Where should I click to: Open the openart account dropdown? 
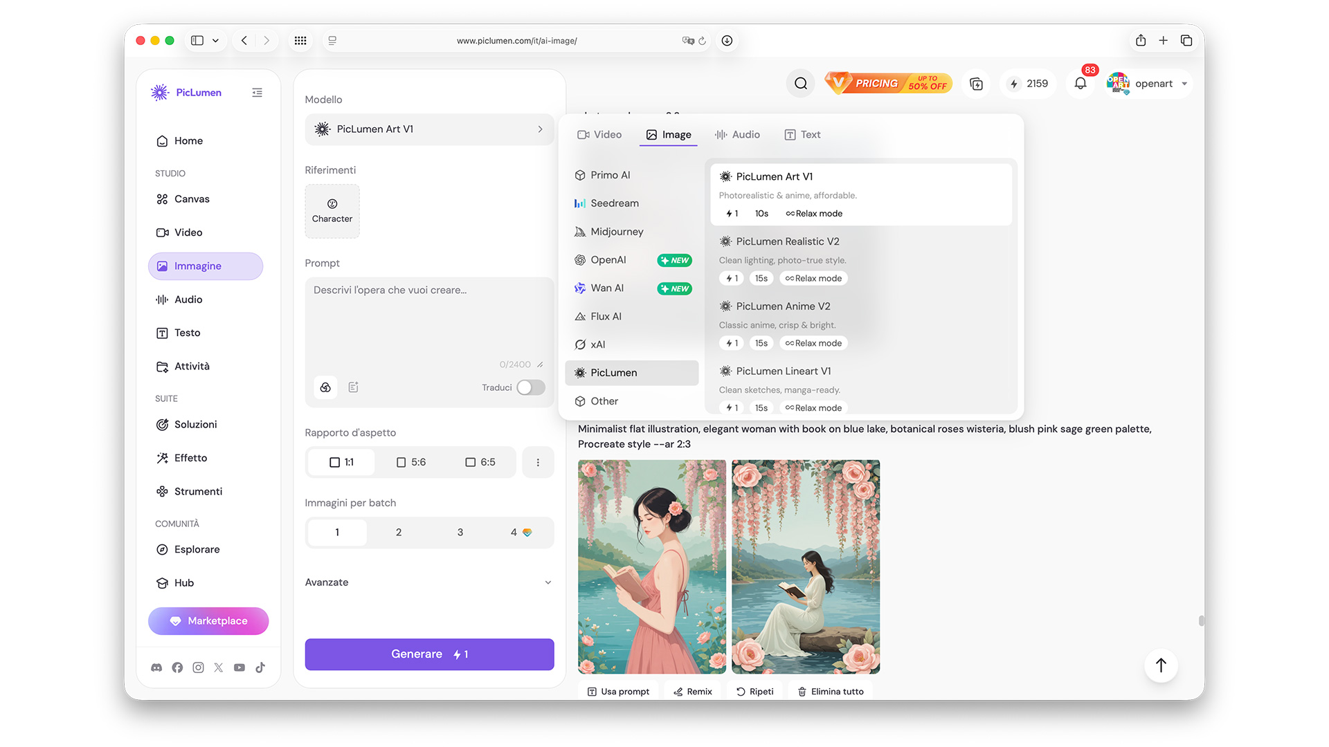pos(1149,84)
